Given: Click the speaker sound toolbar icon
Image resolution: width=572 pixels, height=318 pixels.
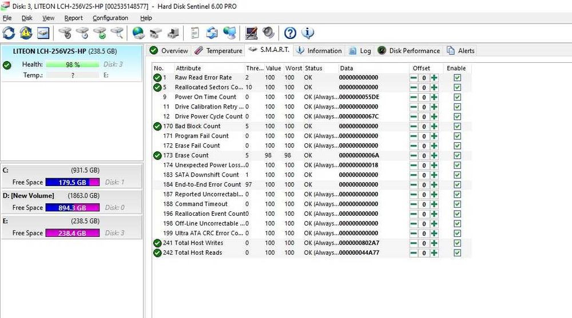Looking at the screenshot, I should (x=268, y=33).
